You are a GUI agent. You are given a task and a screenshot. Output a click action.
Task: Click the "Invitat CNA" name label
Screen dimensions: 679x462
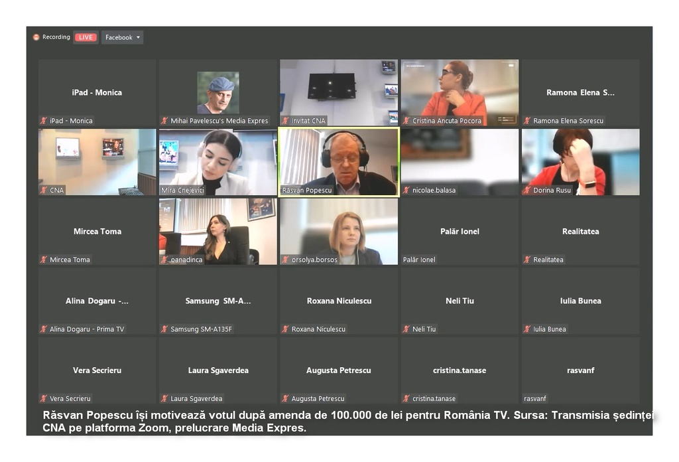[x=308, y=121]
